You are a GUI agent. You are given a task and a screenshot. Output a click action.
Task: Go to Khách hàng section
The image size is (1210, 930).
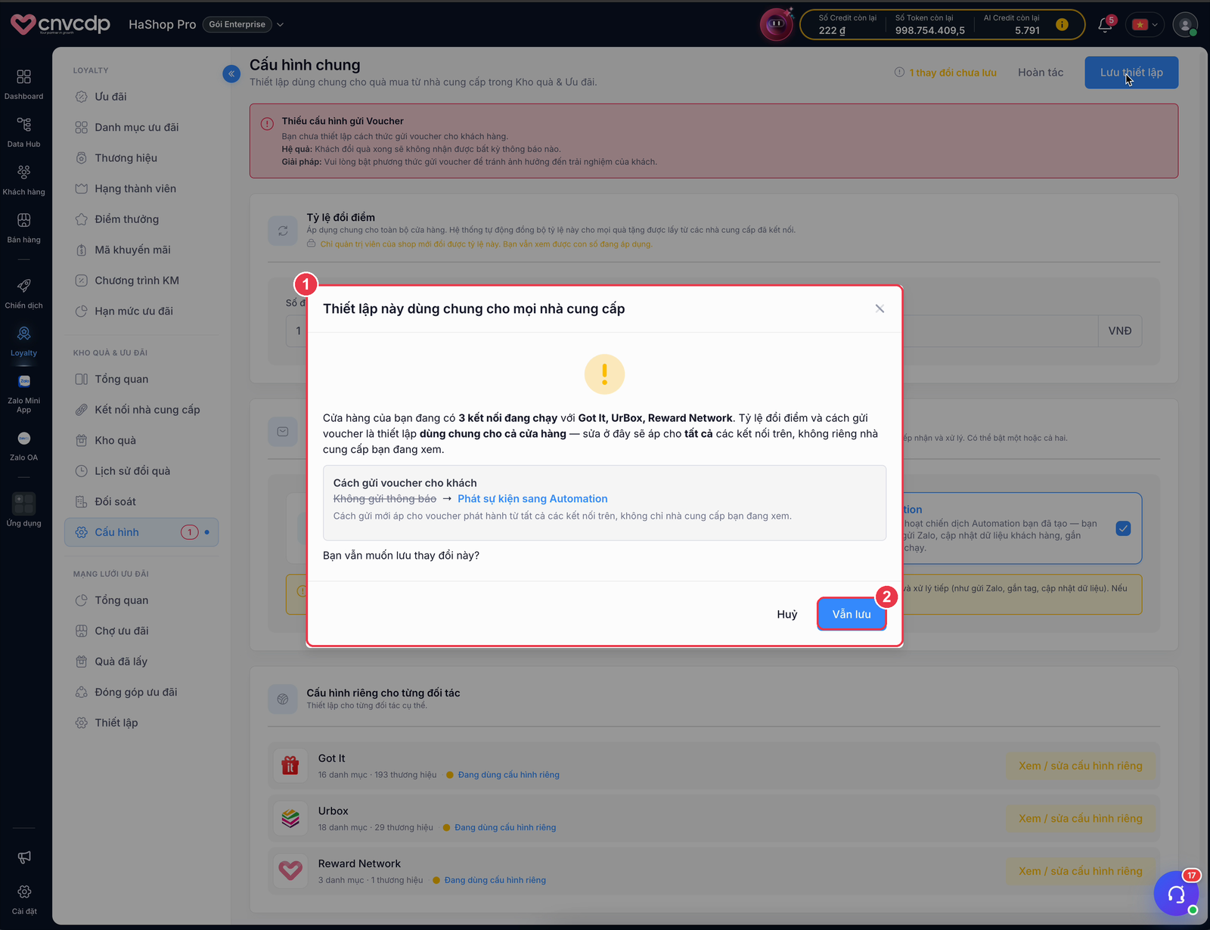[x=24, y=180]
